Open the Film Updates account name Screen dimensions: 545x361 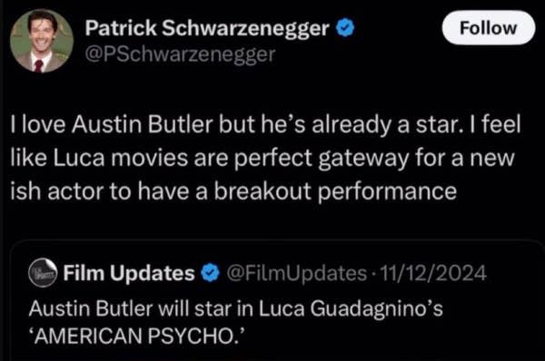[x=129, y=273]
